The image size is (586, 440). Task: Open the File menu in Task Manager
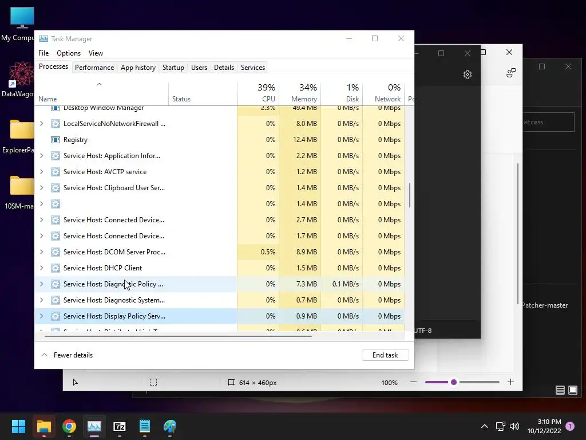(43, 53)
